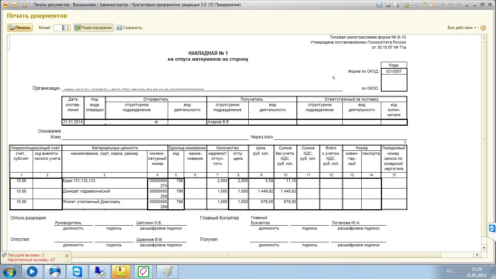Click the M+ memory add button

(452, 5)
